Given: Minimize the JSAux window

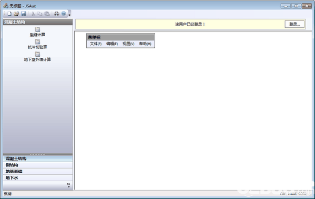Looking at the screenshot, I should click(286, 6).
